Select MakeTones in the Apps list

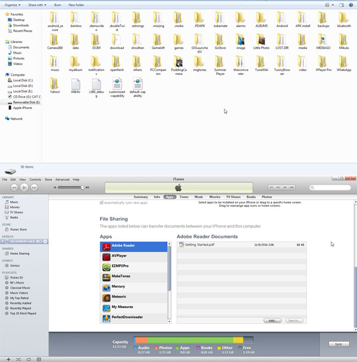[x=134, y=277]
